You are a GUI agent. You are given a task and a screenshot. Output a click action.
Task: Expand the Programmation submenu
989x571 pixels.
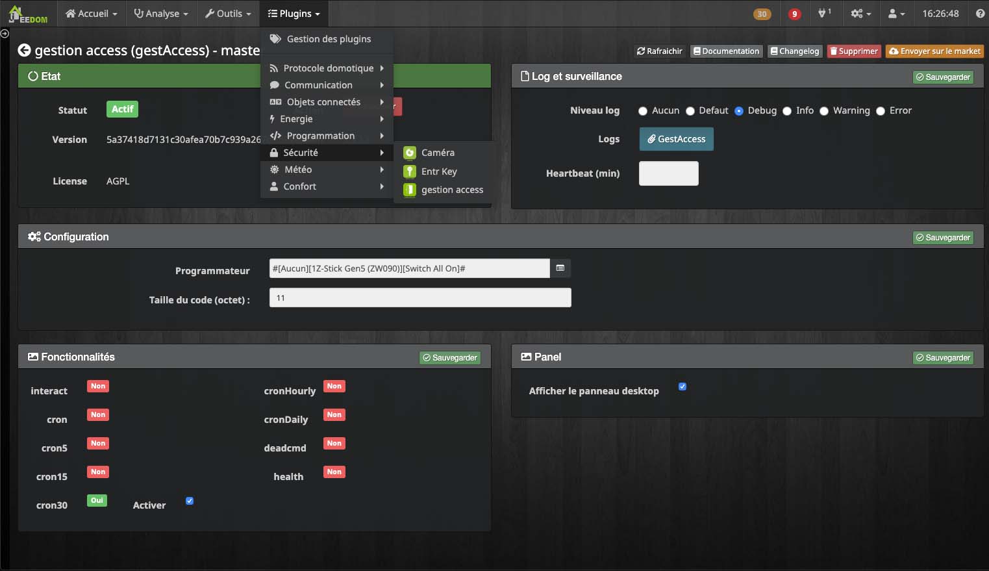327,136
